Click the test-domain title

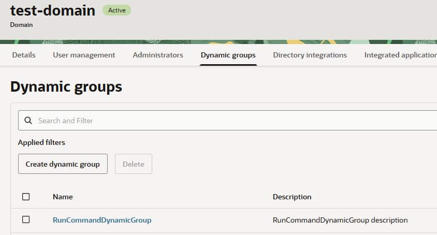(53, 10)
